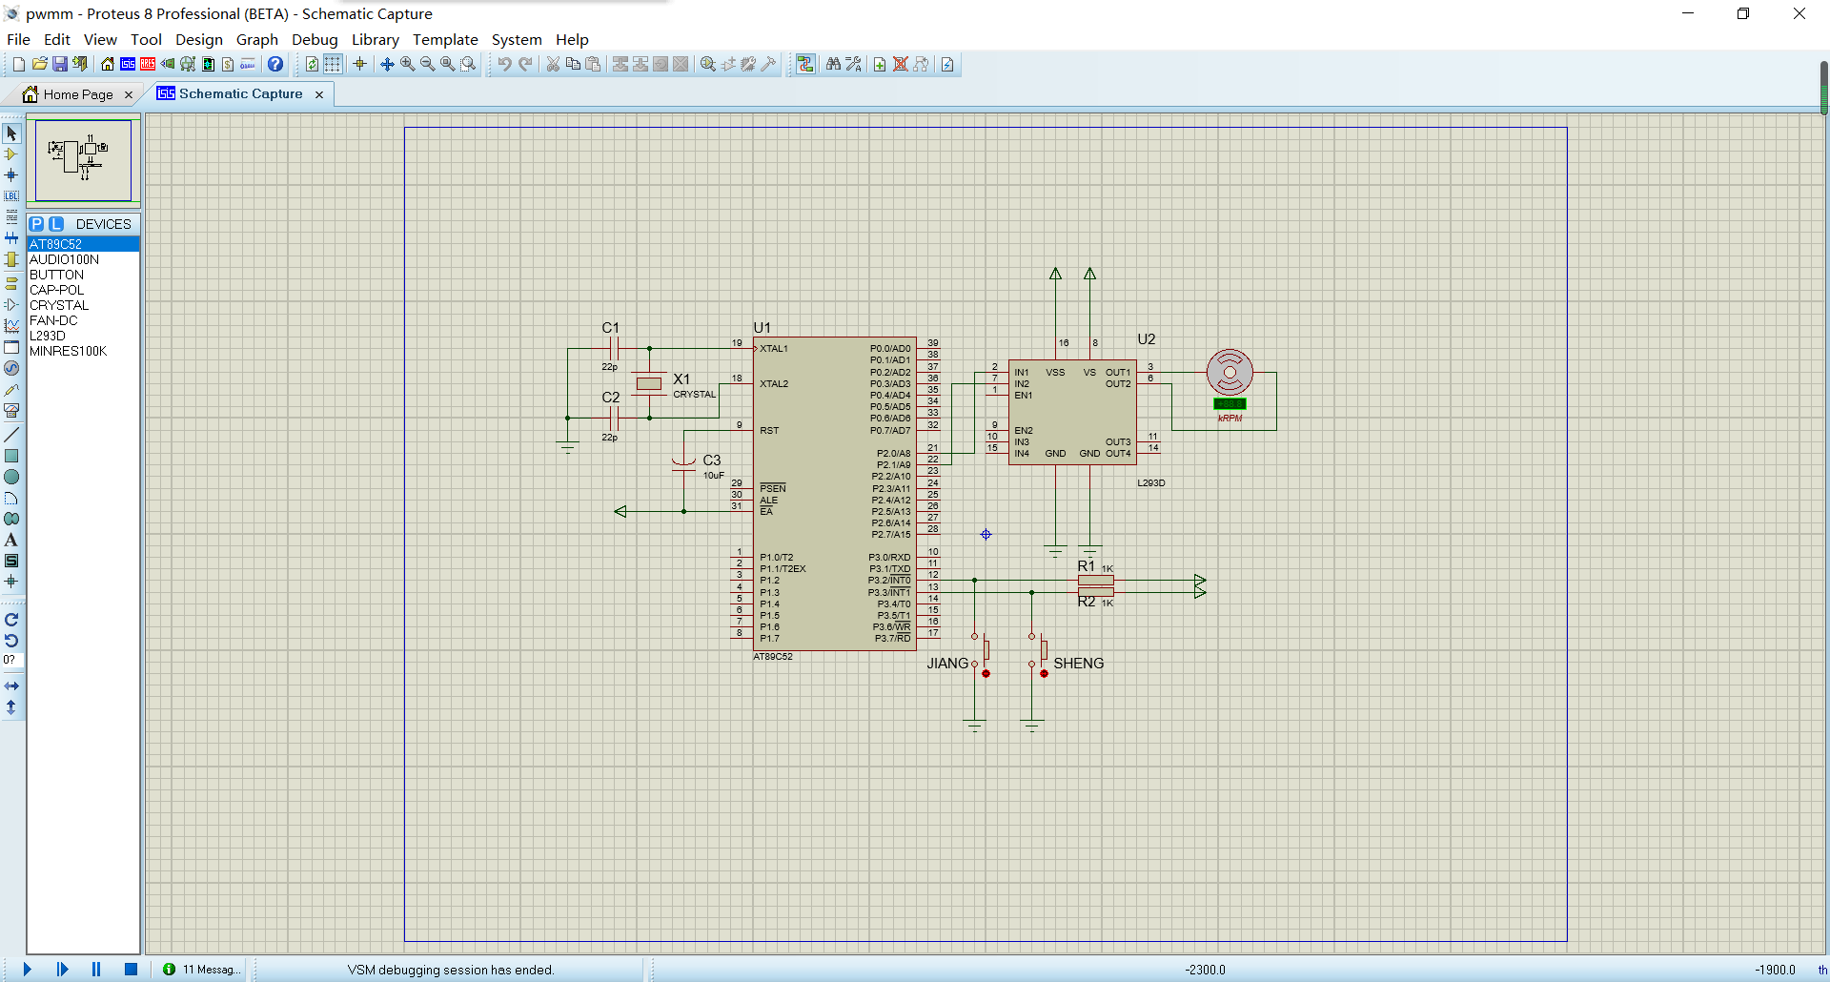Click the Zoom In magnifier icon
Image resolution: width=1830 pixels, height=982 pixels.
pyautogui.click(x=407, y=64)
